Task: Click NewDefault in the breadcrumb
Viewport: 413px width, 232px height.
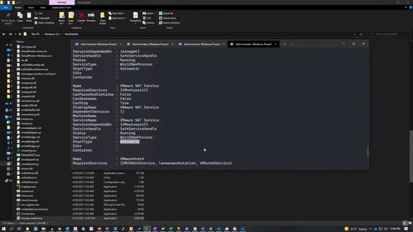Action: 72,34
